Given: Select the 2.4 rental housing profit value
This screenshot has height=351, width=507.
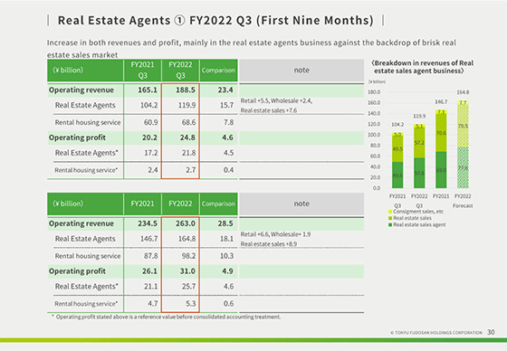Looking at the screenshot, I should (153, 170).
